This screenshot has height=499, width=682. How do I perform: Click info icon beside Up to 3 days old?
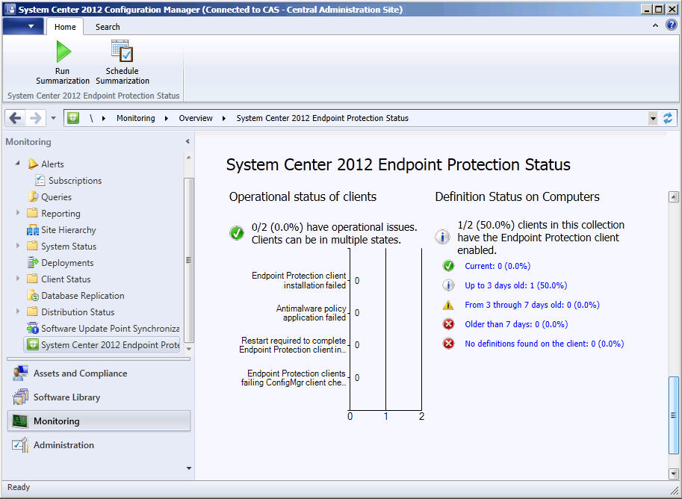tap(448, 285)
